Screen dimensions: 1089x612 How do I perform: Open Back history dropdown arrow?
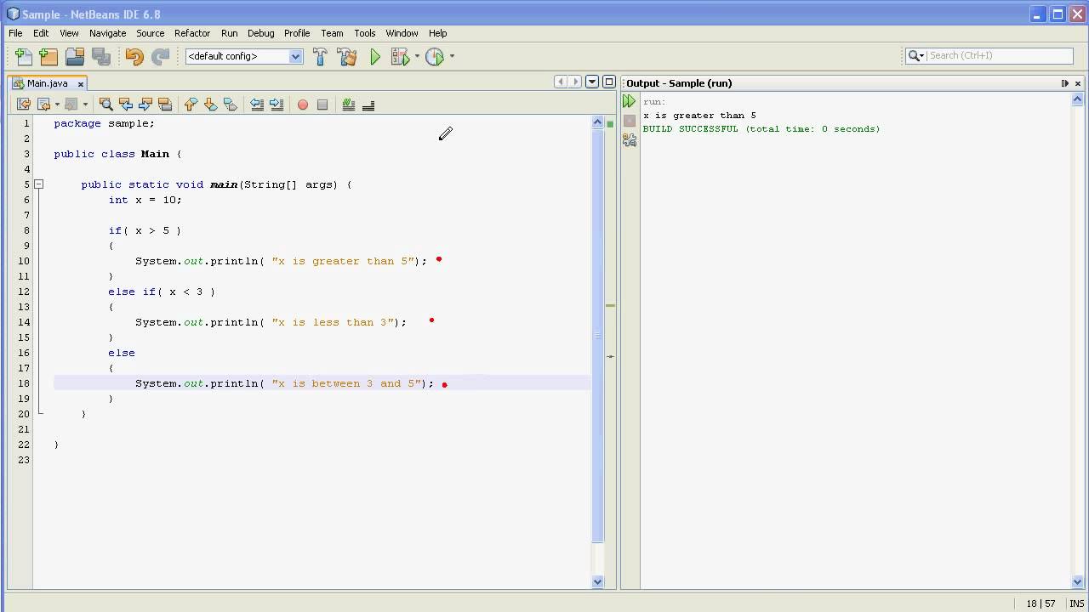(x=57, y=105)
